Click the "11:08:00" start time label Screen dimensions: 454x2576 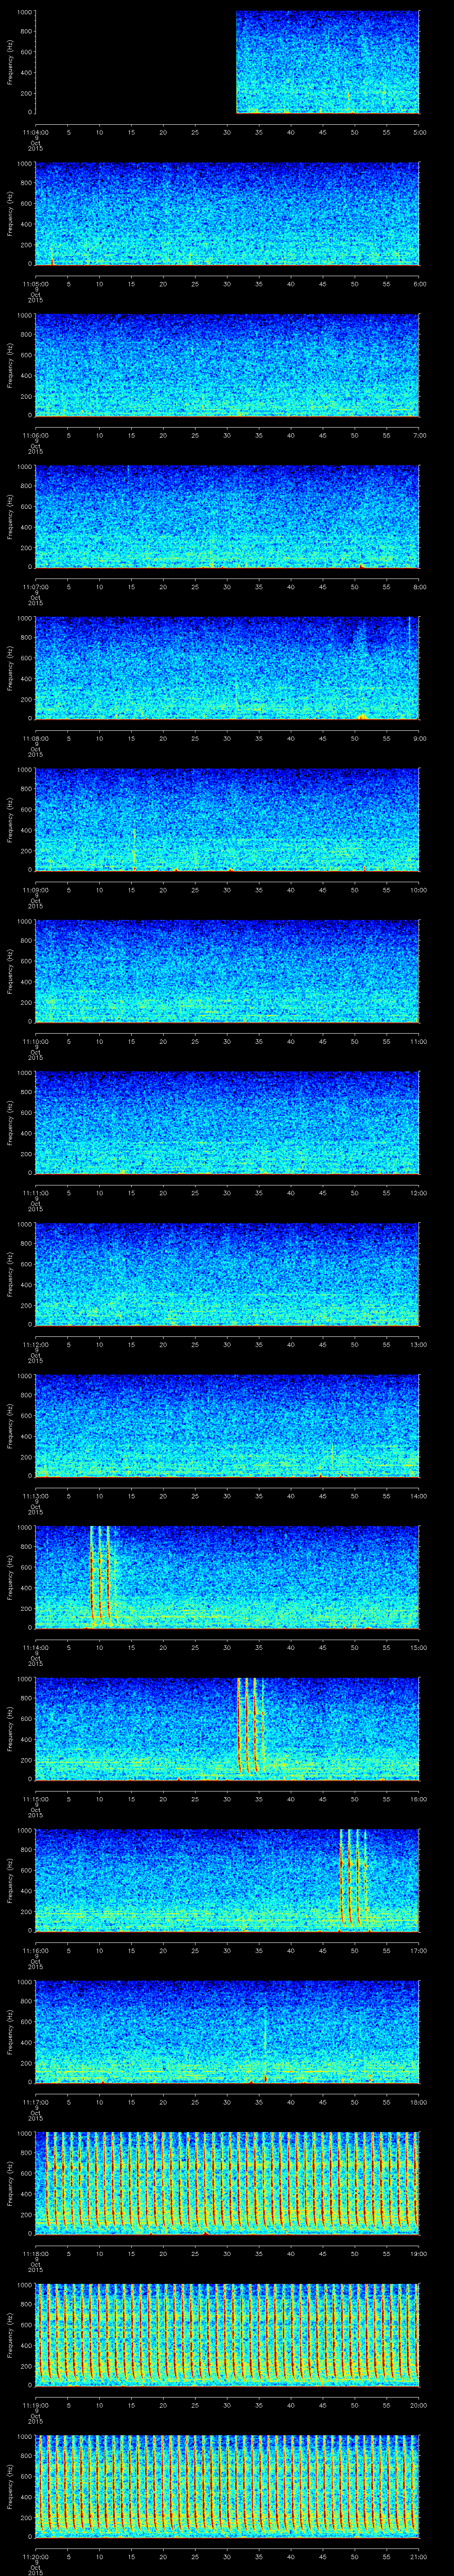coord(35,738)
